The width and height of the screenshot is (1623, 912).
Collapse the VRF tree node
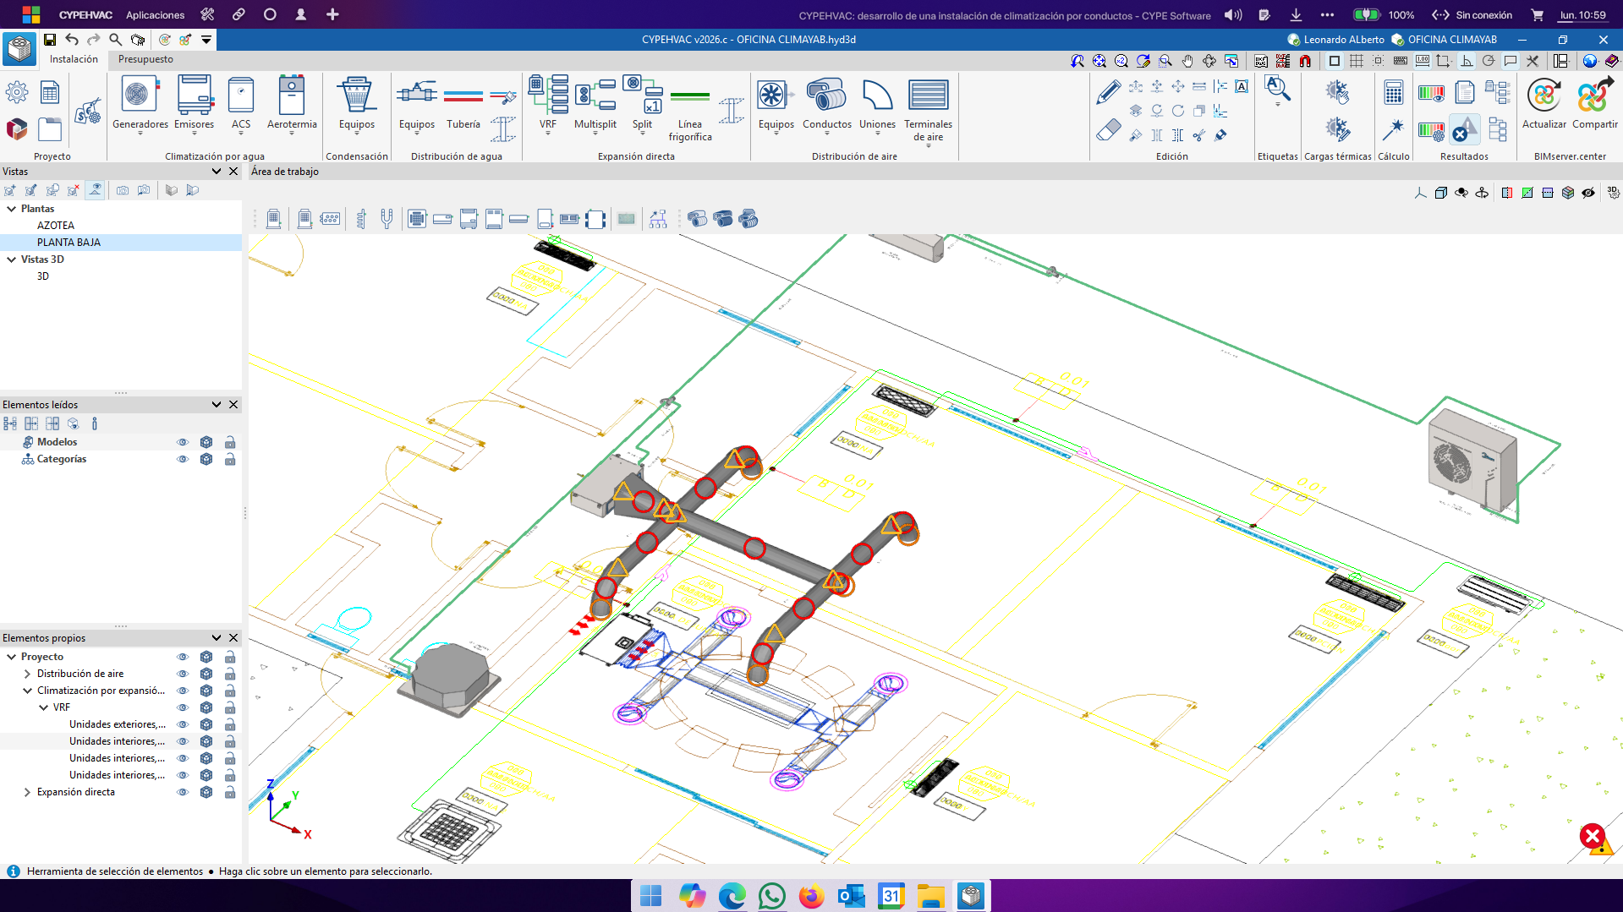43,707
